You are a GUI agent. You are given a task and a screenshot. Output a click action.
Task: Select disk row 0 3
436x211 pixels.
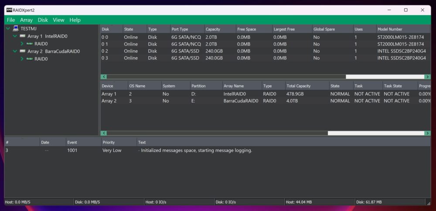click(265, 58)
